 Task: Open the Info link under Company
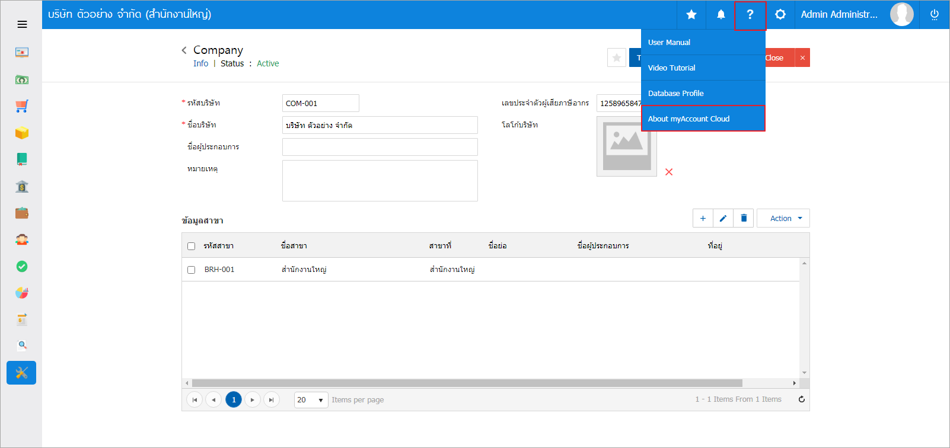200,63
